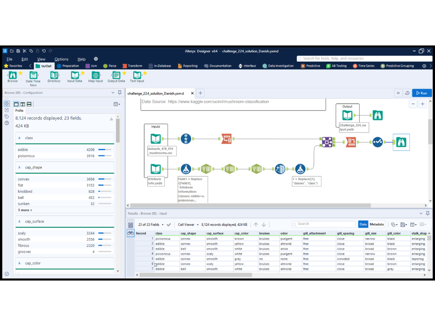Select the Test check-mark node
This screenshot has height=326, width=435.
point(378,142)
